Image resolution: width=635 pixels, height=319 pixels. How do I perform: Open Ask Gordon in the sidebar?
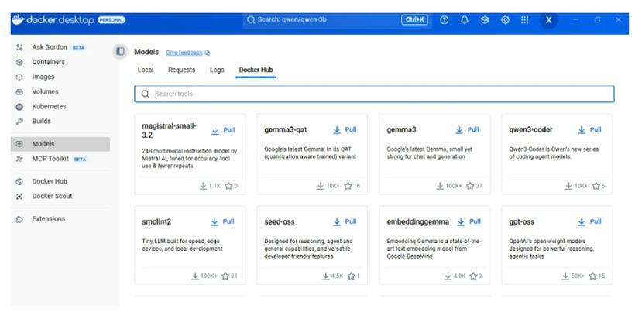tap(50, 47)
